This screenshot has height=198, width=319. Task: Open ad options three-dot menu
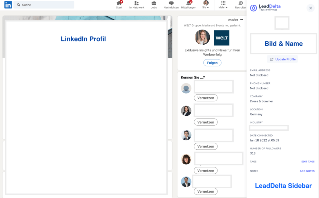point(241,20)
